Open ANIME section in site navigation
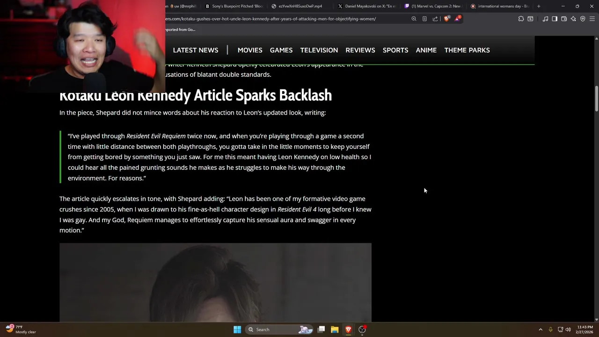Screen dimensions: 599x337 [426, 50]
